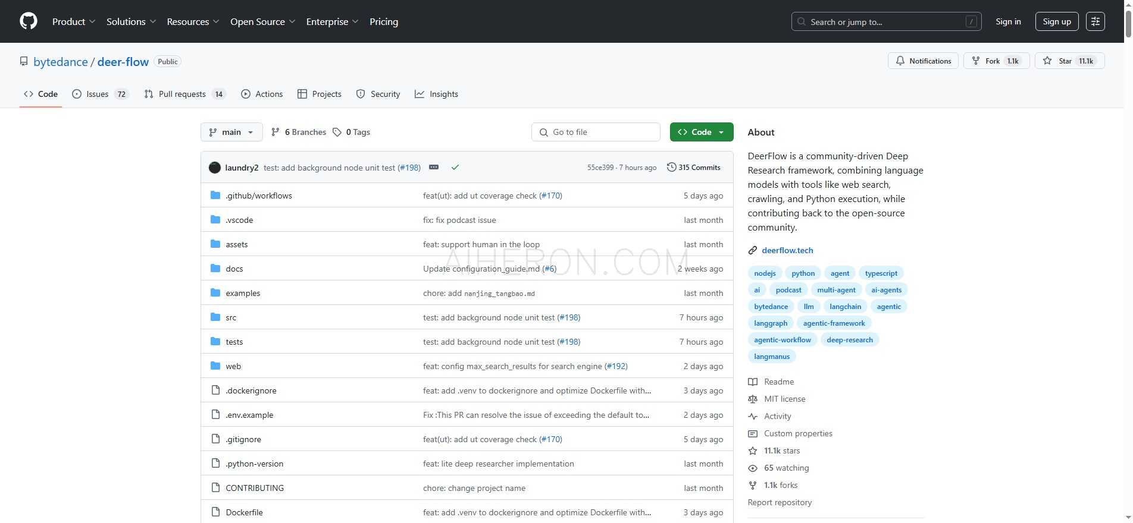Open the tests folder
Image resolution: width=1133 pixels, height=523 pixels.
(234, 342)
